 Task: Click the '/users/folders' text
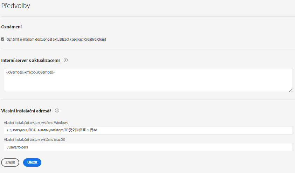18,147
